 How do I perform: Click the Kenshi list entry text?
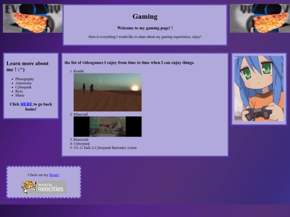point(78,71)
